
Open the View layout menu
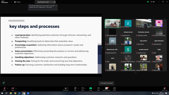[x=152, y=2]
